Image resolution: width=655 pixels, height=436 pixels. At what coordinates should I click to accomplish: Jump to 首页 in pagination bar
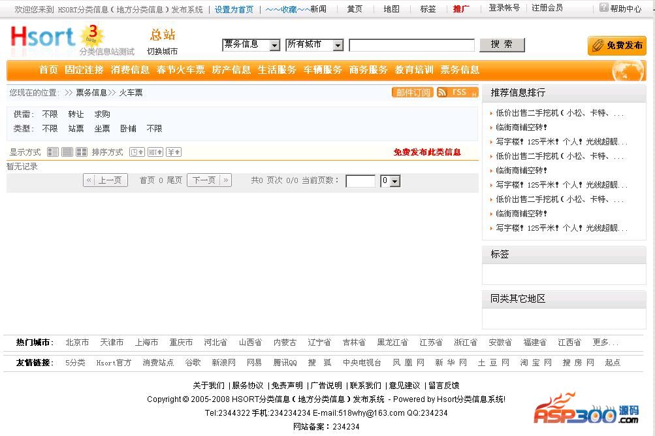coord(147,180)
